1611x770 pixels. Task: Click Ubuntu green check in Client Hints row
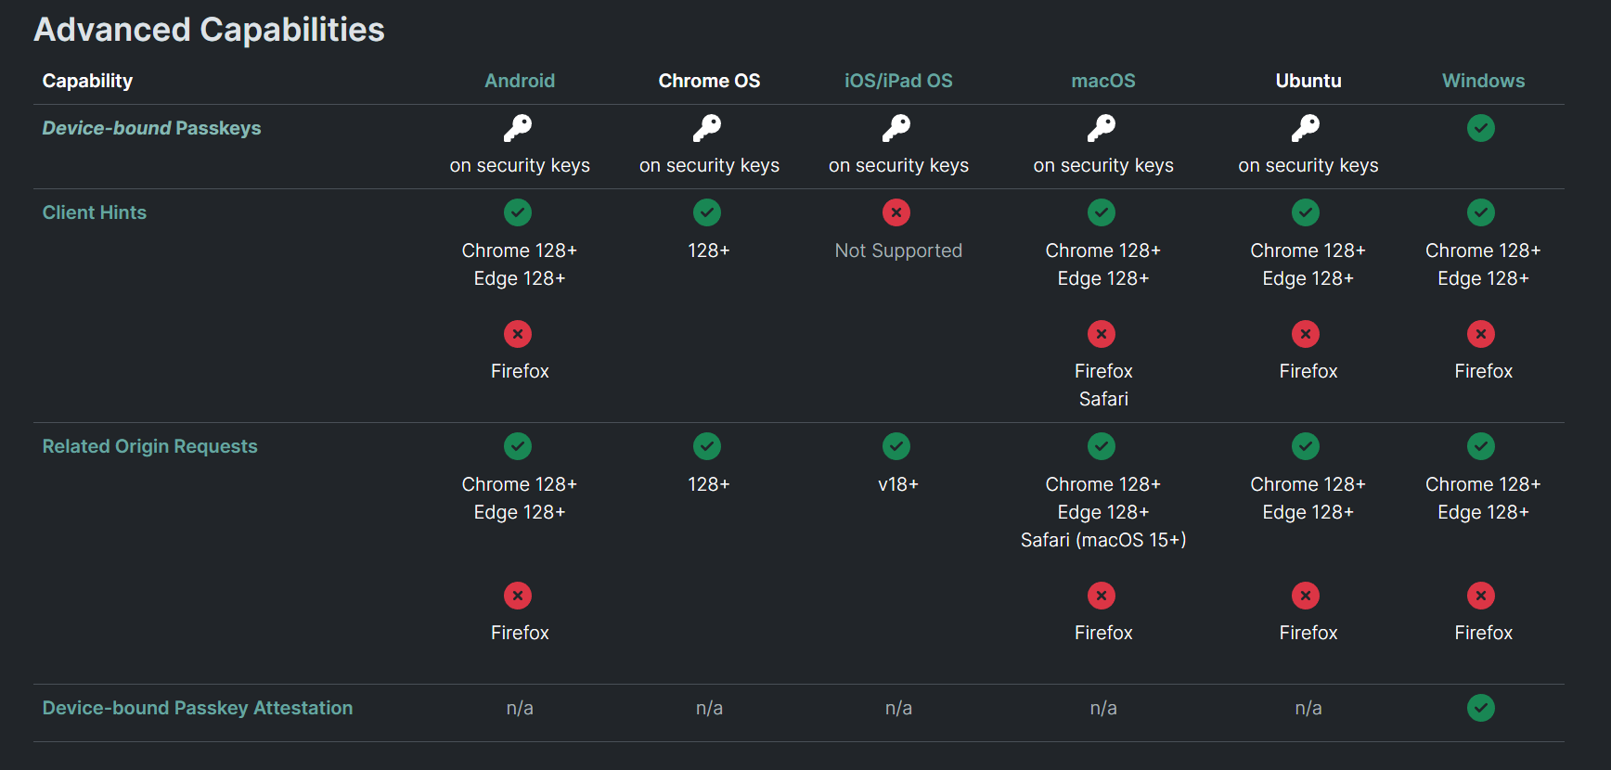1306,212
